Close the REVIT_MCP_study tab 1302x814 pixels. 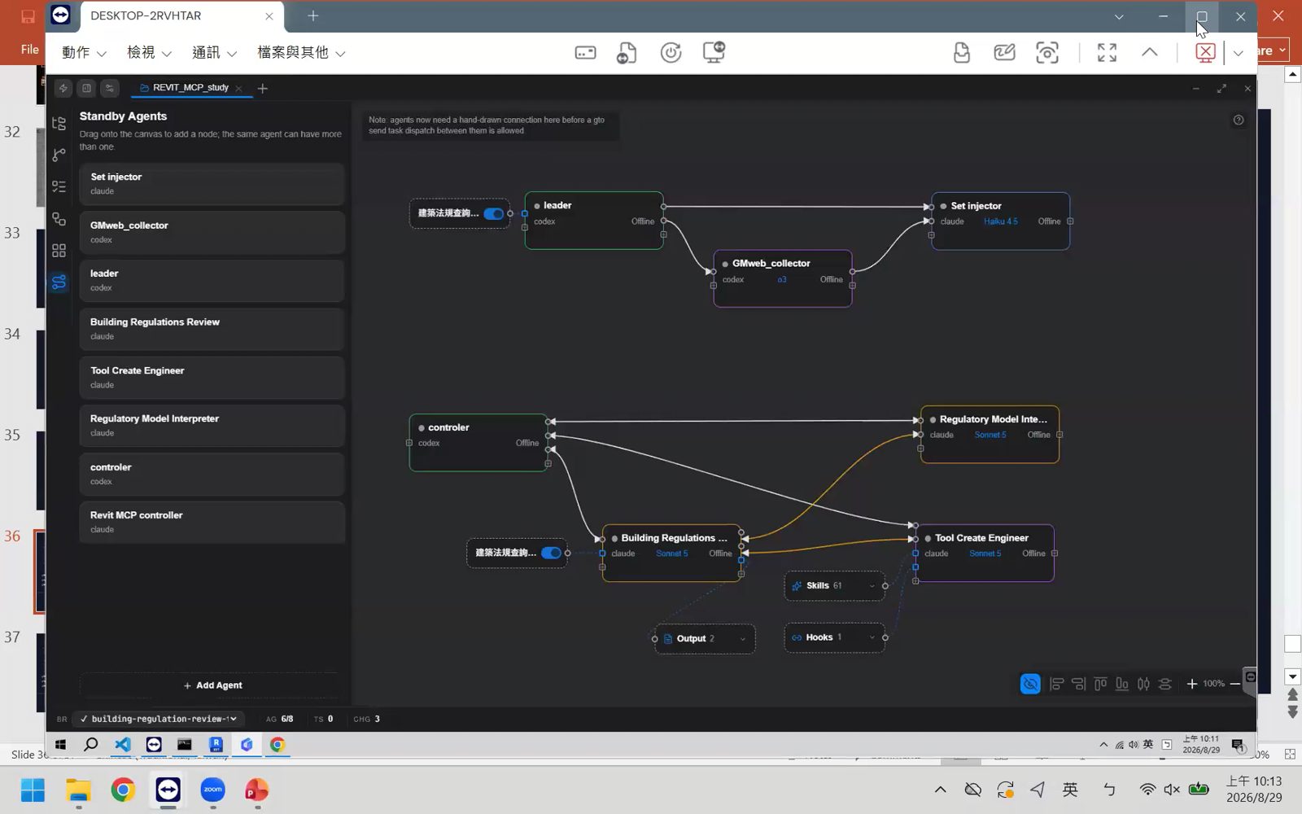[238, 88]
